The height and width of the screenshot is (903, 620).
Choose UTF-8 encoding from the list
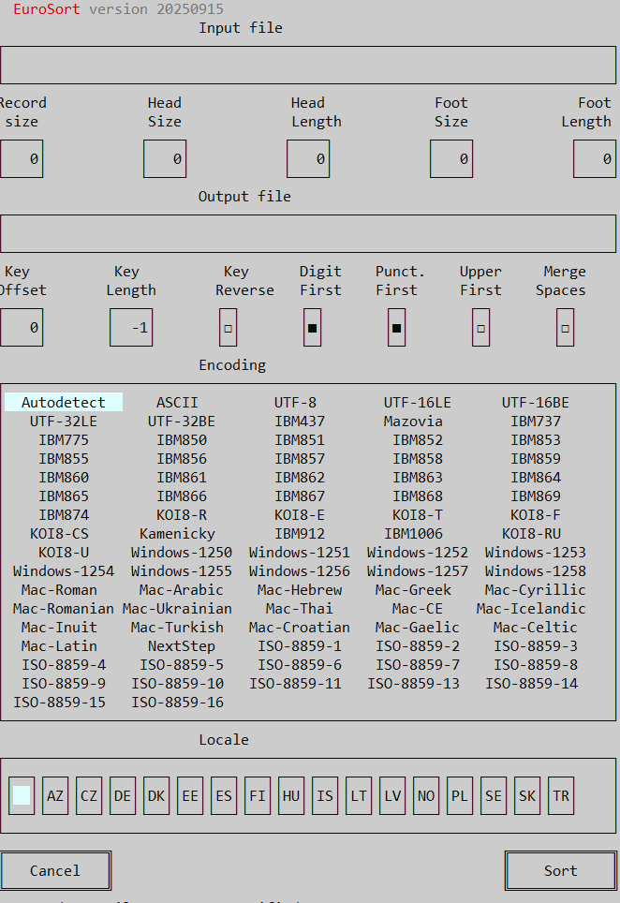click(x=295, y=403)
